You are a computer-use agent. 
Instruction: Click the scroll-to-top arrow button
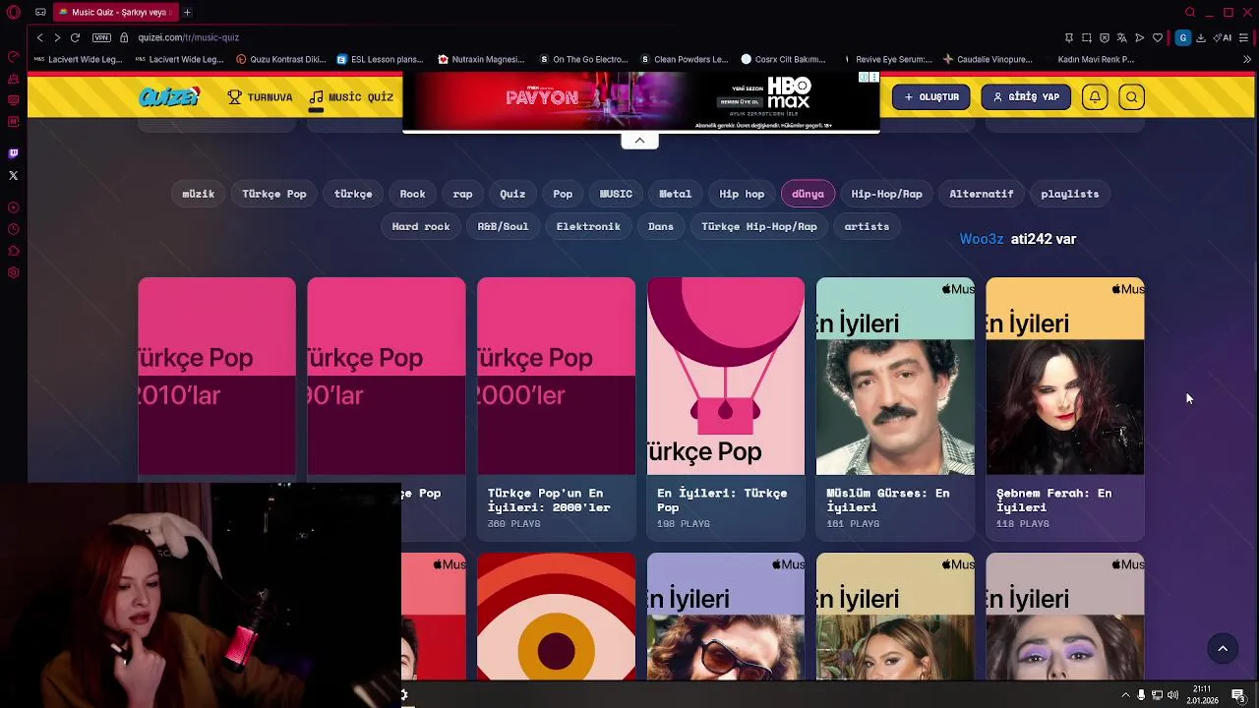pyautogui.click(x=1223, y=648)
